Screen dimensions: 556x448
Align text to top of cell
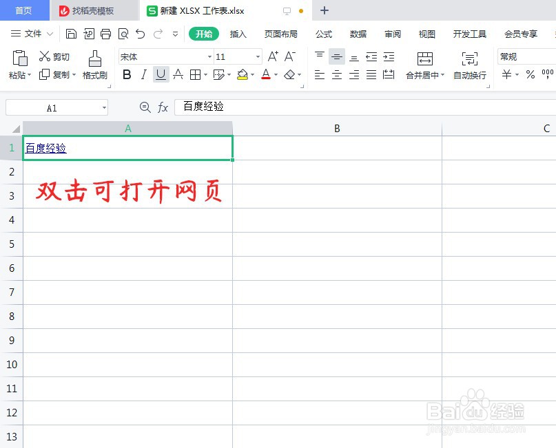[320, 56]
